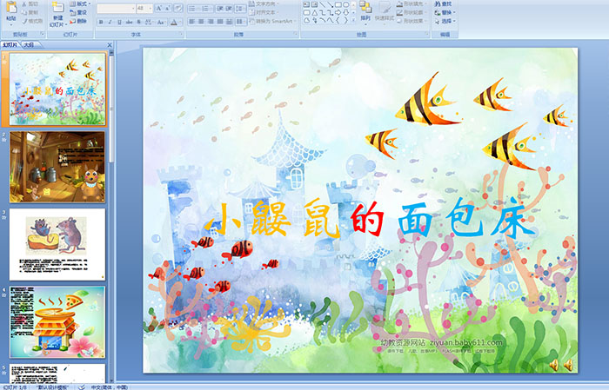
Task: Click the Find (查找) icon
Action: point(445,4)
